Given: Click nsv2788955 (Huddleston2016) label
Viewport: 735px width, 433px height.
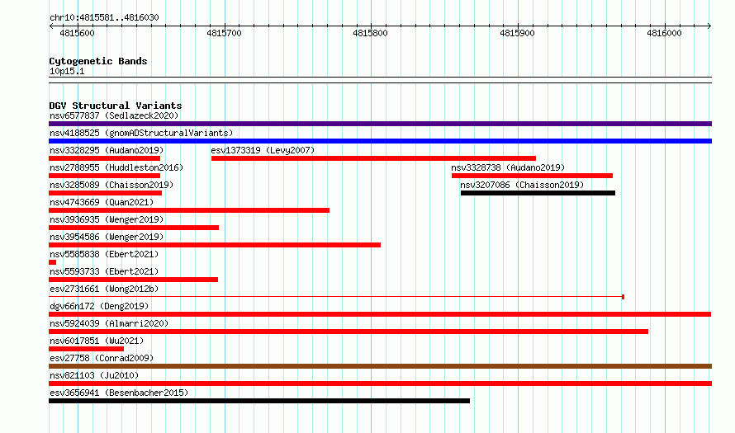Looking at the screenshot, I should pos(116,167).
